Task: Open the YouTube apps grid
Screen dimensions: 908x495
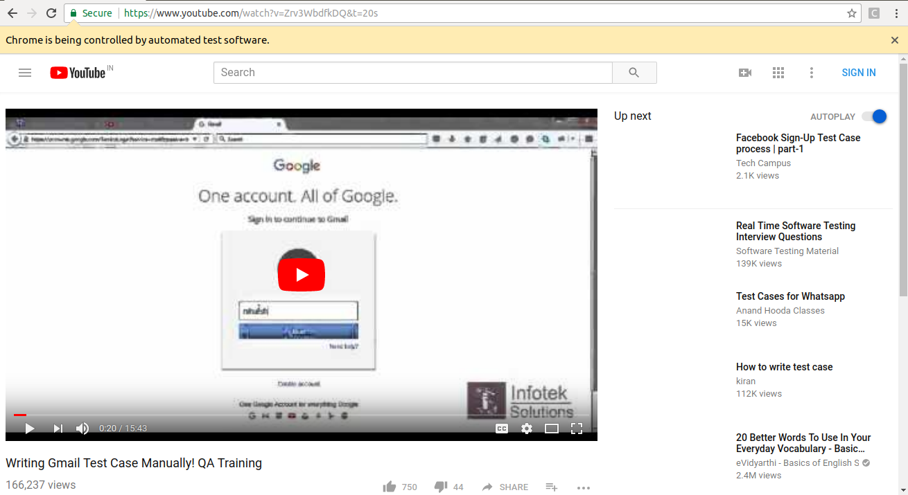Action: coord(778,73)
